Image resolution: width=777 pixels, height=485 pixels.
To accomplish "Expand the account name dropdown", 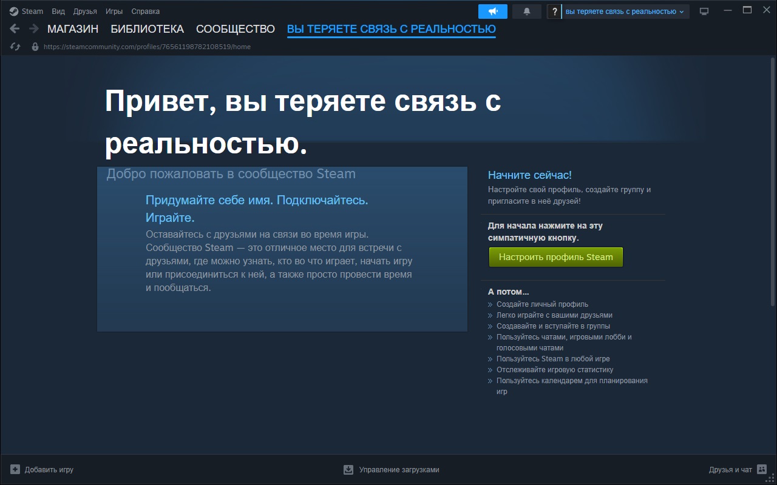I will tap(625, 12).
